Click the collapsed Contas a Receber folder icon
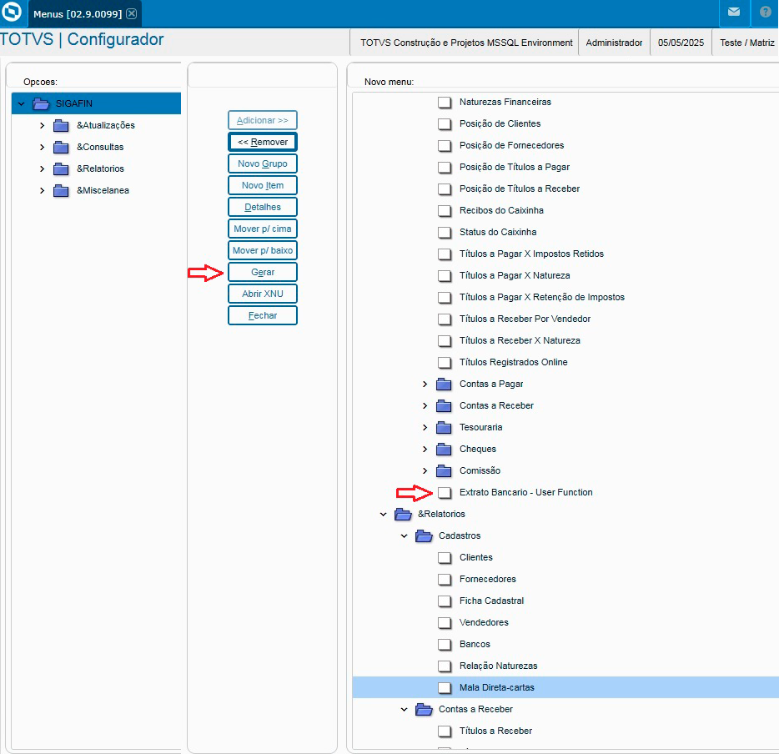The width and height of the screenshot is (779, 754). pyautogui.click(x=444, y=406)
